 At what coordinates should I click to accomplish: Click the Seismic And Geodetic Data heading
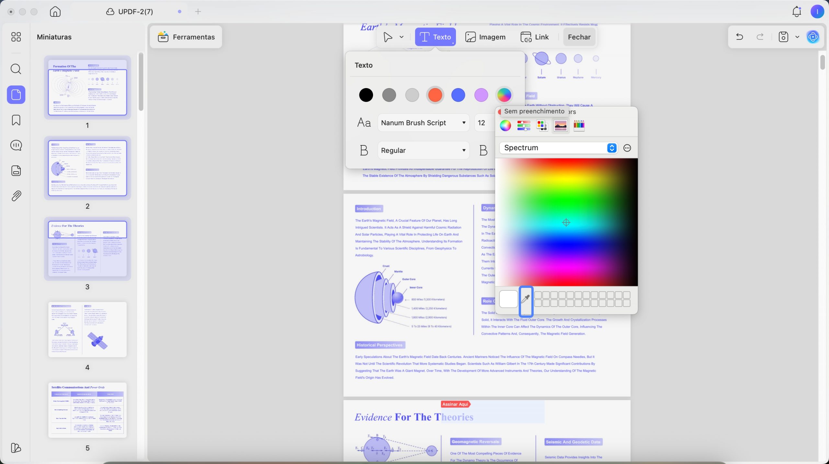click(x=573, y=442)
